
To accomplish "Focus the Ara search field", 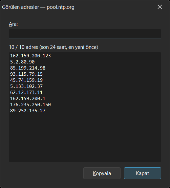I will pyautogui.click(x=85, y=34).
